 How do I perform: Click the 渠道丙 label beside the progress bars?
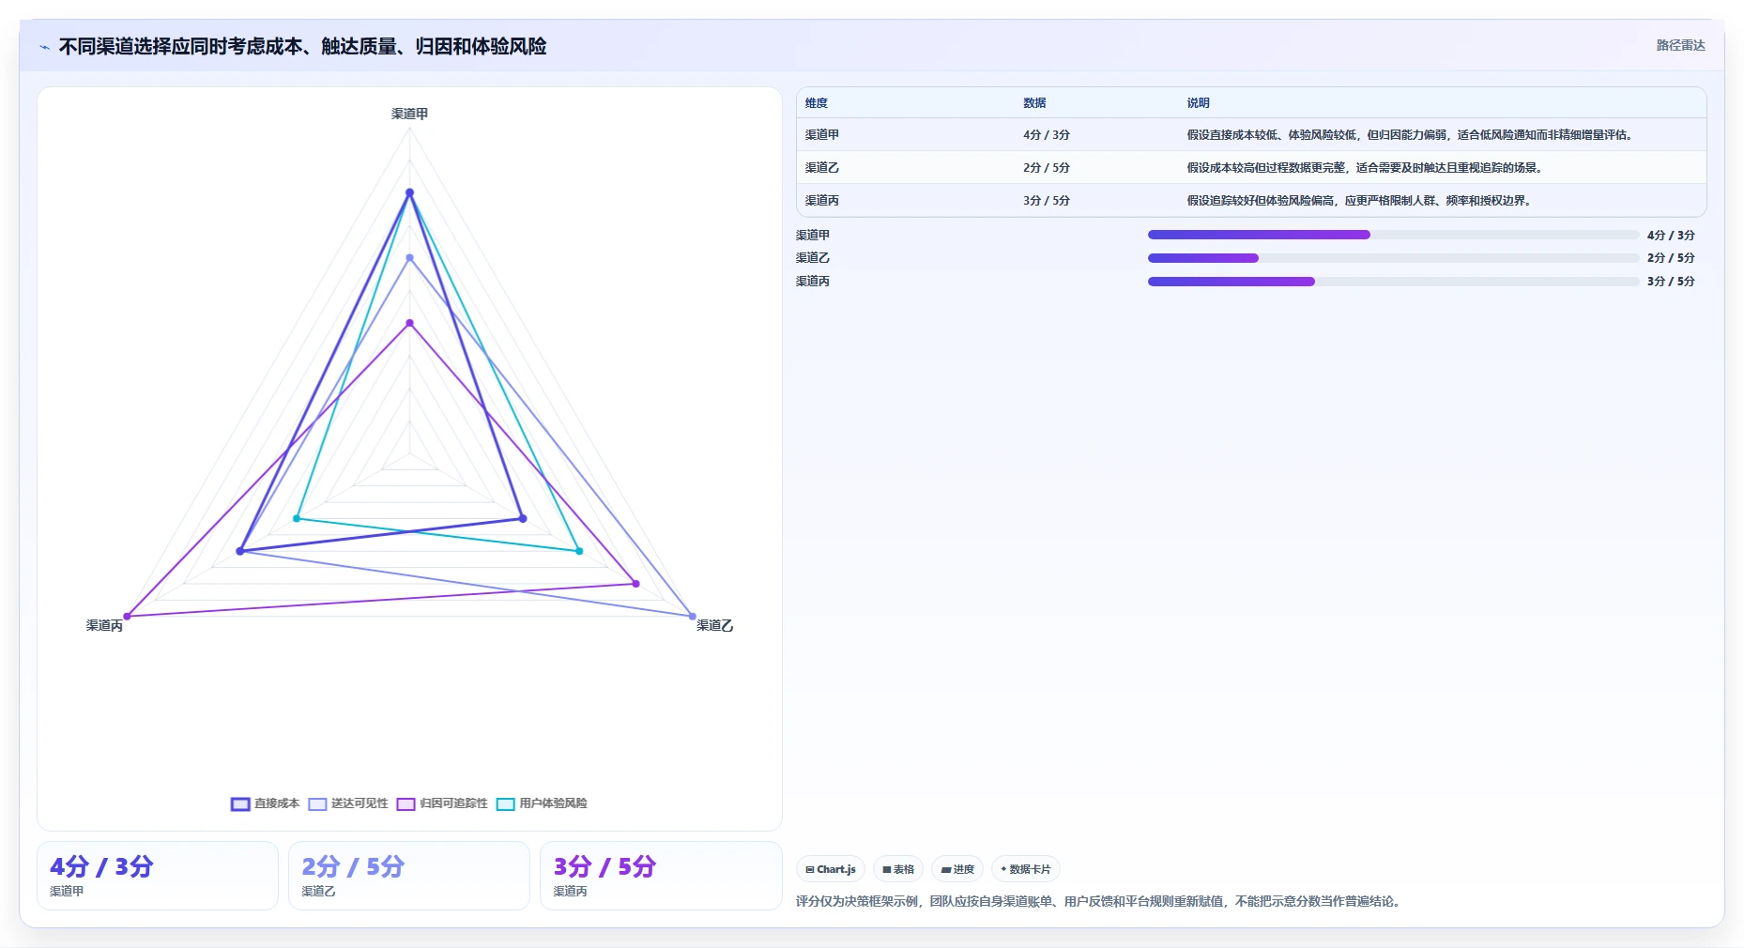(813, 282)
